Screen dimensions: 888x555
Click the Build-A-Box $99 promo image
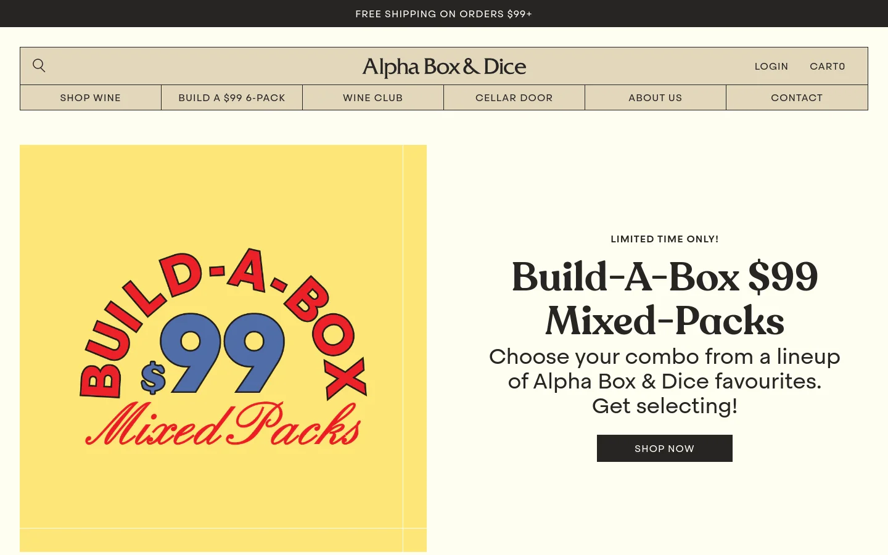(223, 348)
